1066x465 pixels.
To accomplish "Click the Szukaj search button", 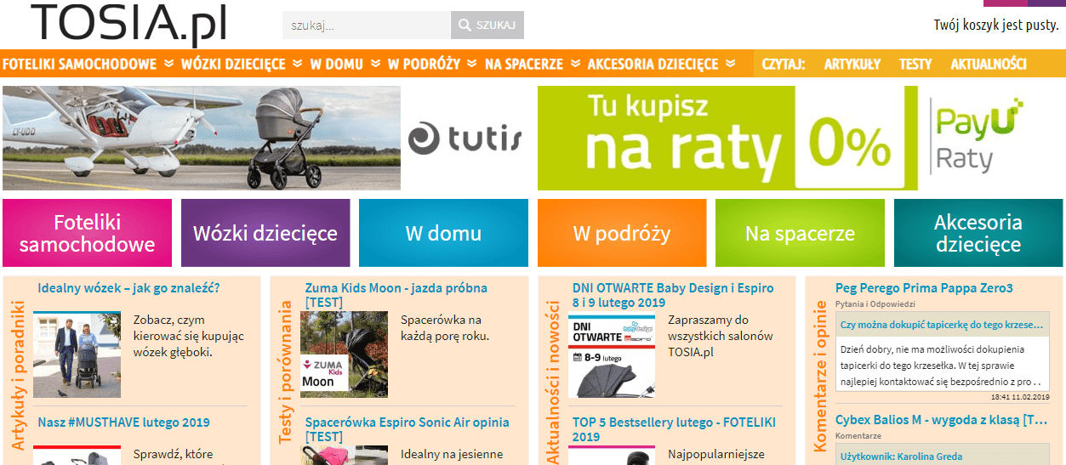I will [x=487, y=26].
